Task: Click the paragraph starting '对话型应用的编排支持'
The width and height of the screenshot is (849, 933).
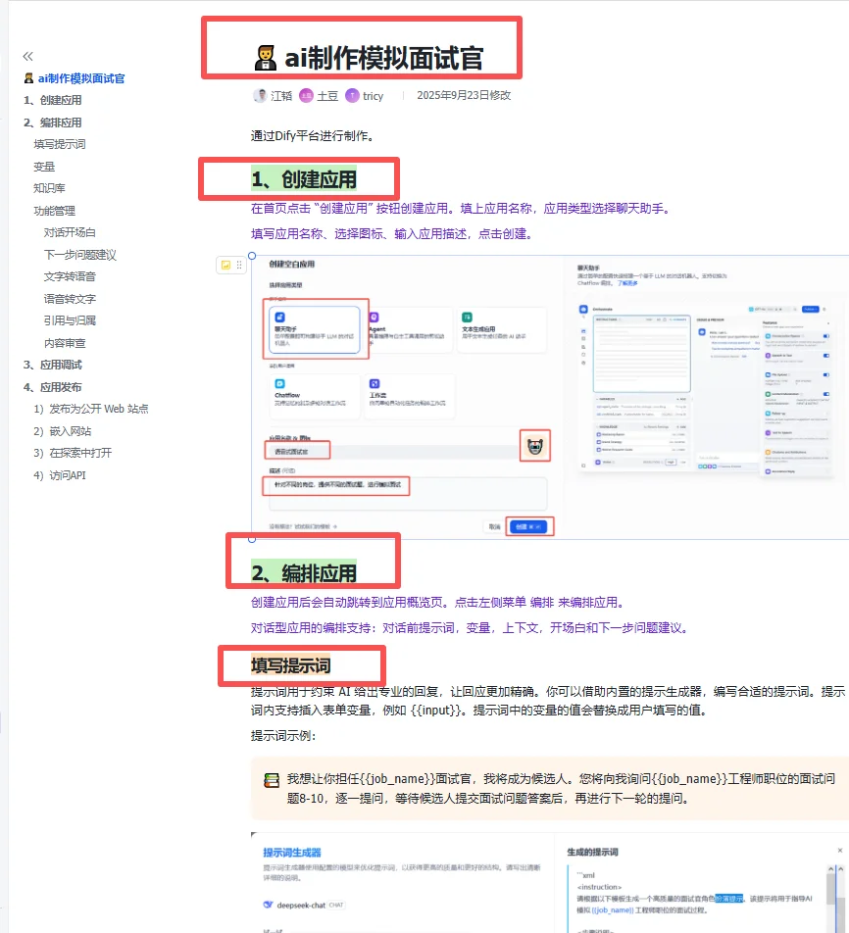Action: pyautogui.click(x=472, y=628)
